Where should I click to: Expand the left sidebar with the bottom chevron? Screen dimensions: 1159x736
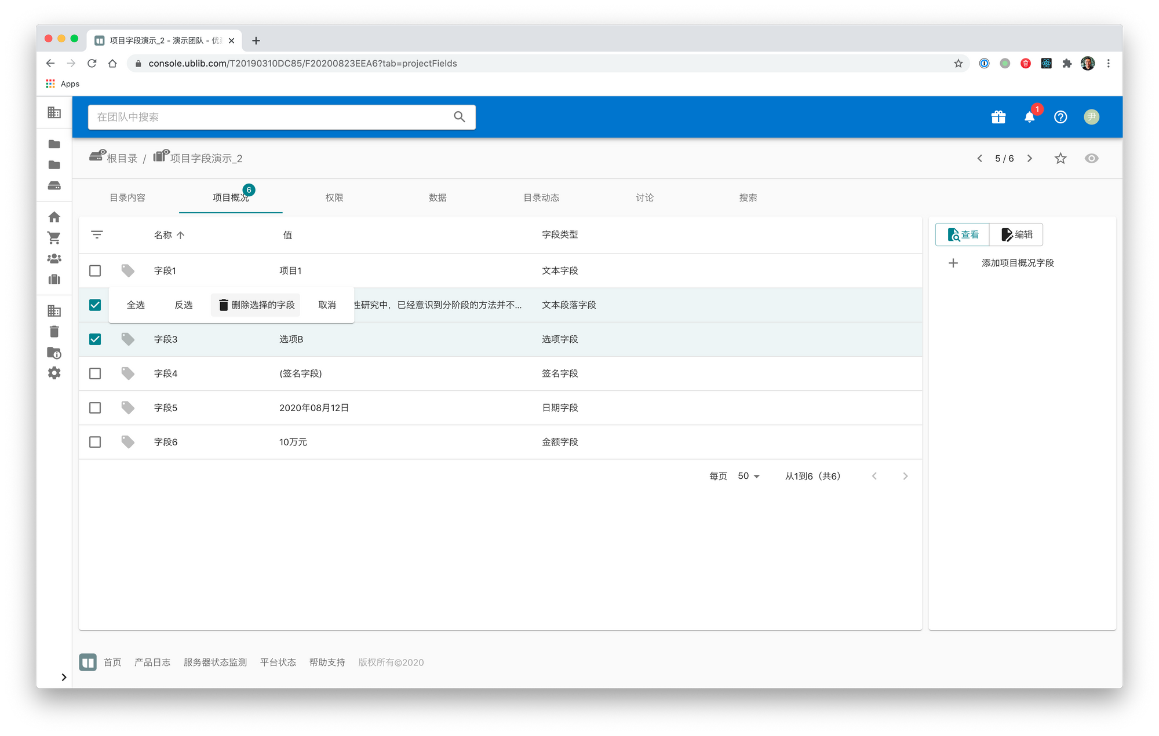point(64,677)
